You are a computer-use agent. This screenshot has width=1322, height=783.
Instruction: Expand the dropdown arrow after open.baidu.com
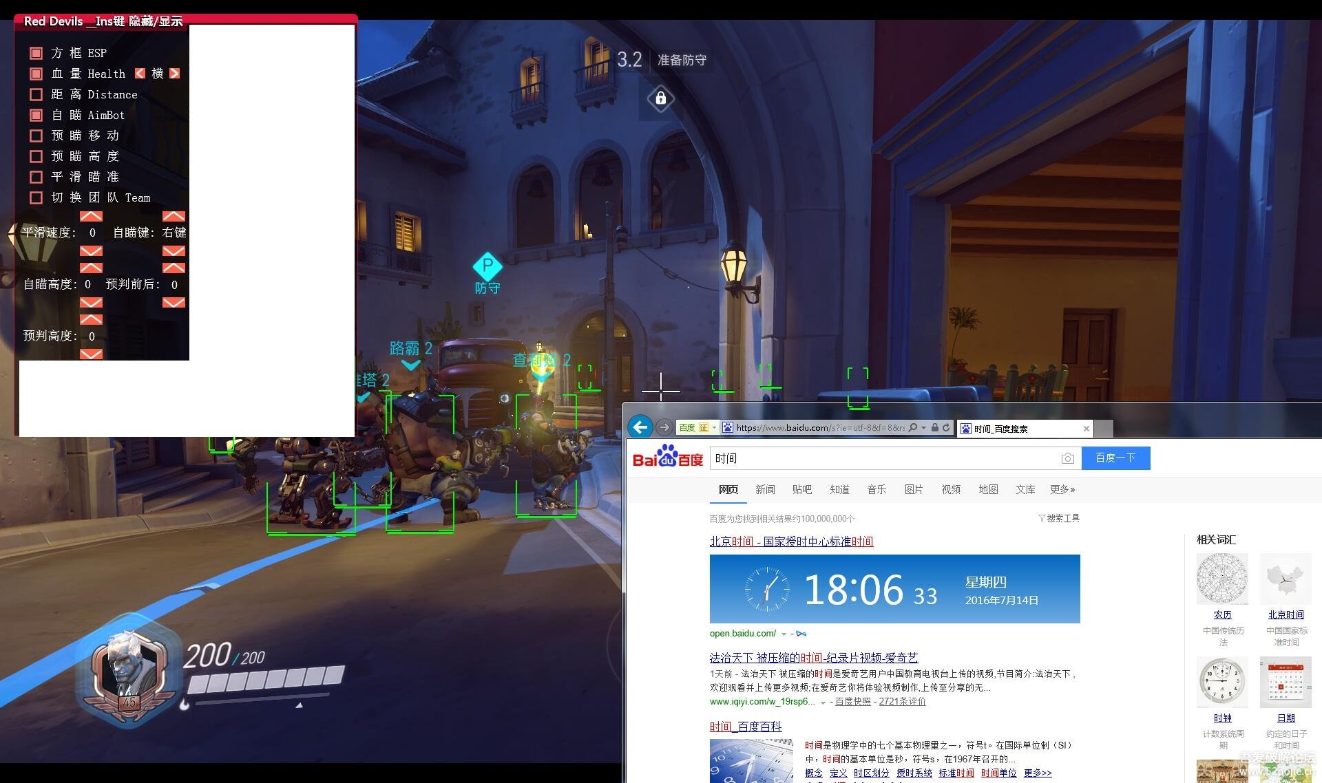pyautogui.click(x=784, y=634)
